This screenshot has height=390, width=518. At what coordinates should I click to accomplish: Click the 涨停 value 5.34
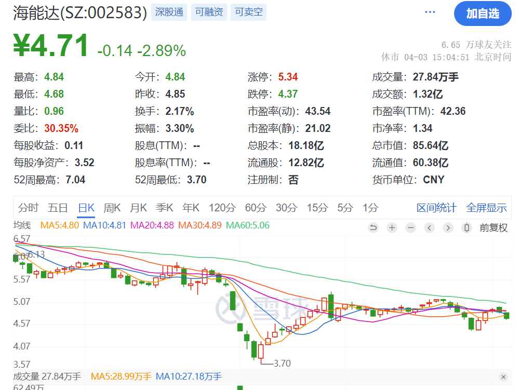[x=288, y=77]
